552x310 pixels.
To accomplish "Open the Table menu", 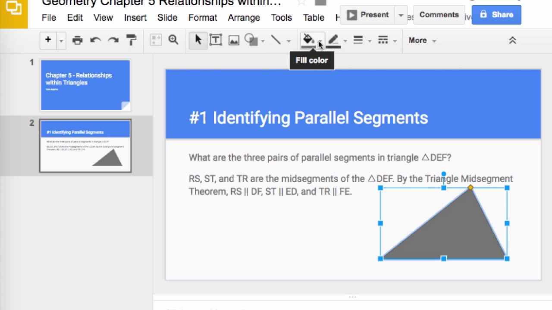I will click(314, 18).
